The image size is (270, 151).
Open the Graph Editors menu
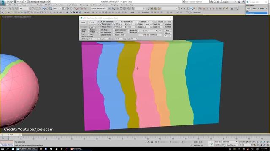pos(72,5)
